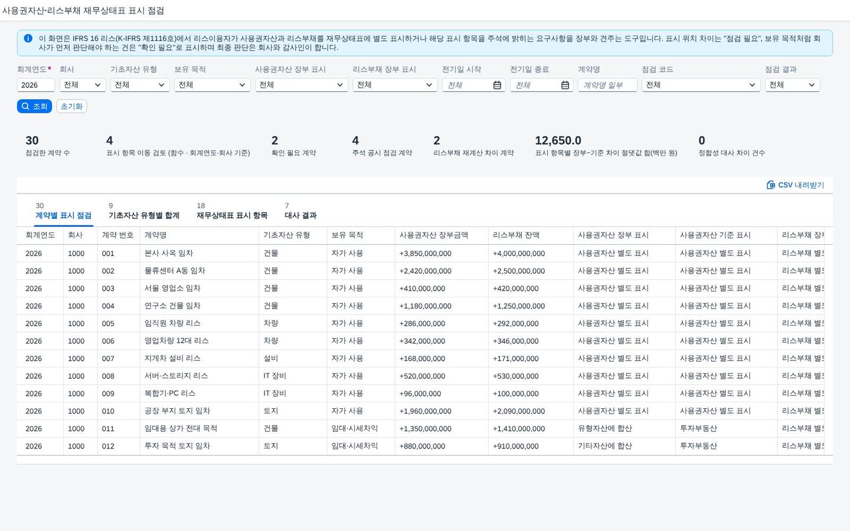Click the 서울 영업소 임차 contract name
The height and width of the screenshot is (531, 850).
(x=172, y=289)
